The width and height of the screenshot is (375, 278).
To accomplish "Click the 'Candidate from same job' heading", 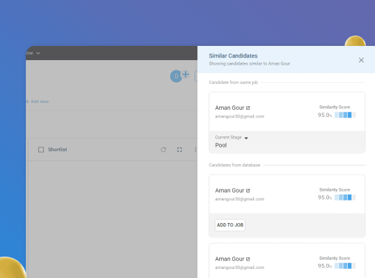I will [x=233, y=82].
